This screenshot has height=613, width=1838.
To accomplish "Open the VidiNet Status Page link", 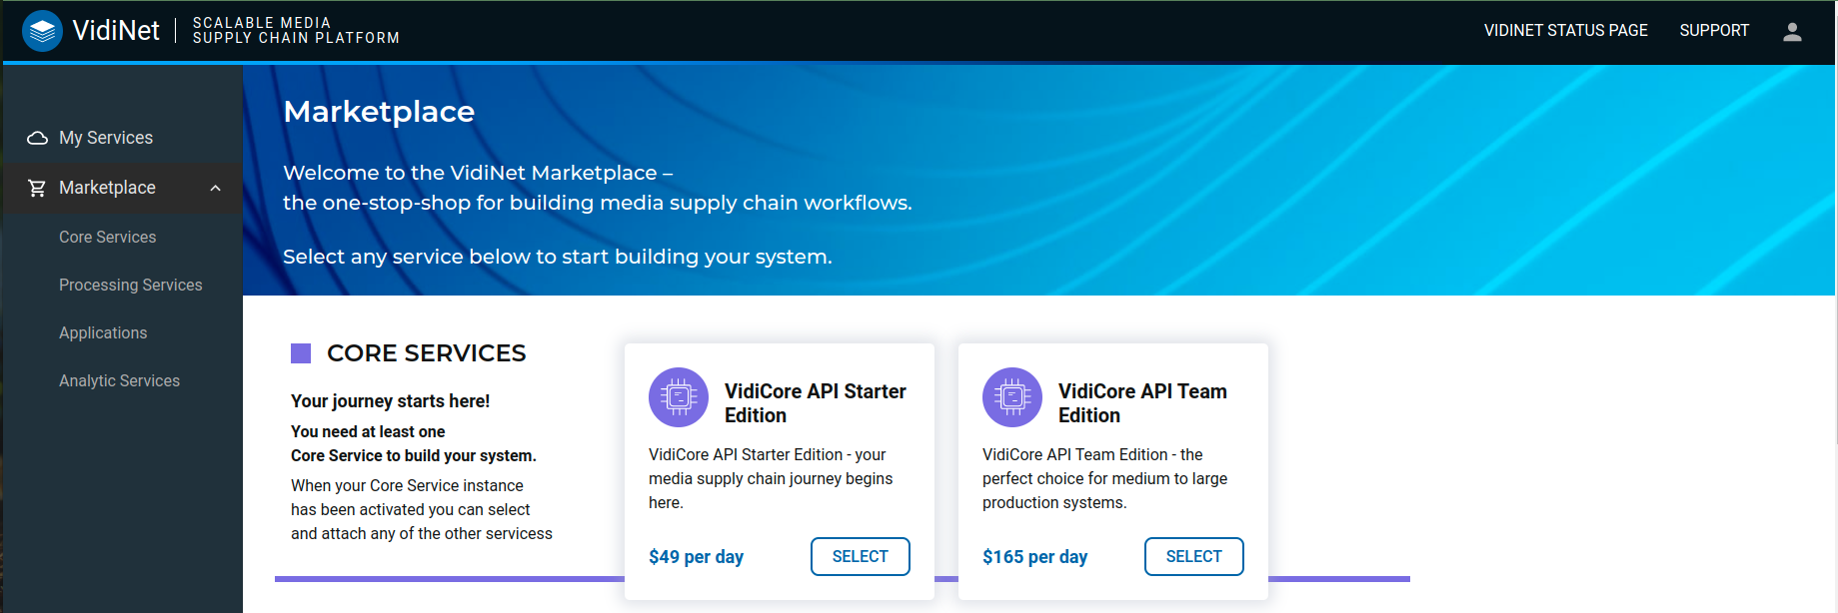I will pos(1565,31).
